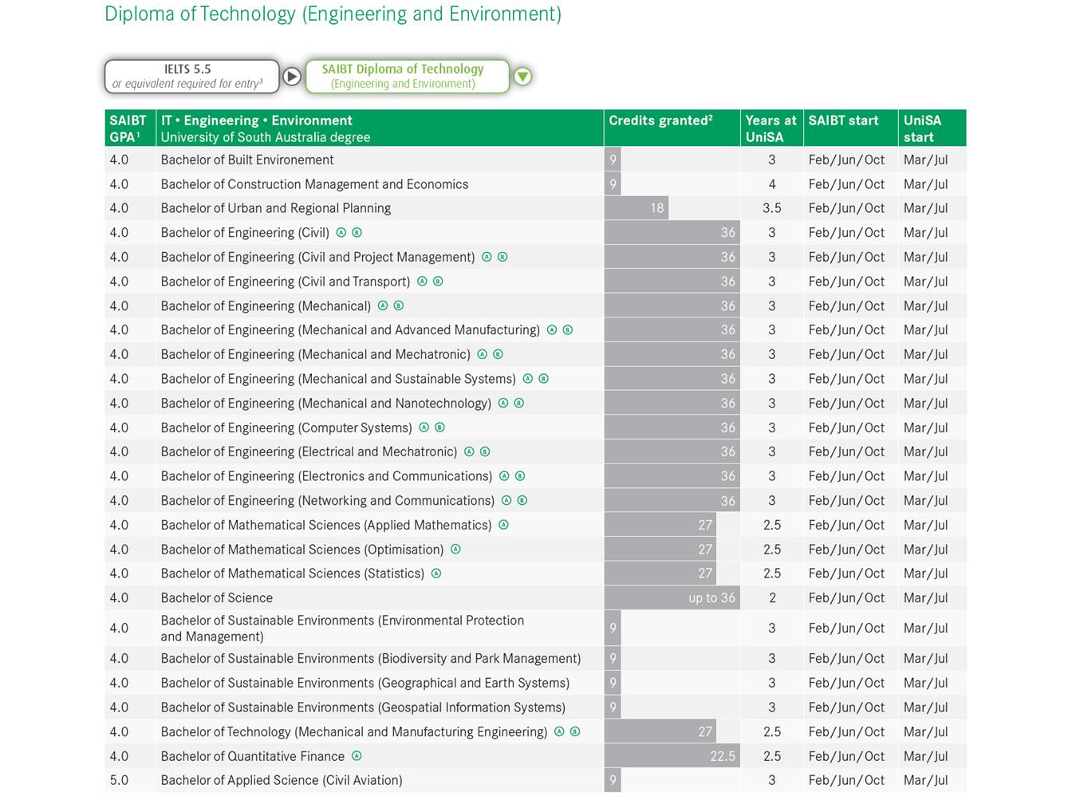The image size is (1072, 804).
Task: Click circled B icon beside Bachelor of Engineering (Mechanical)
Action: [x=399, y=305]
